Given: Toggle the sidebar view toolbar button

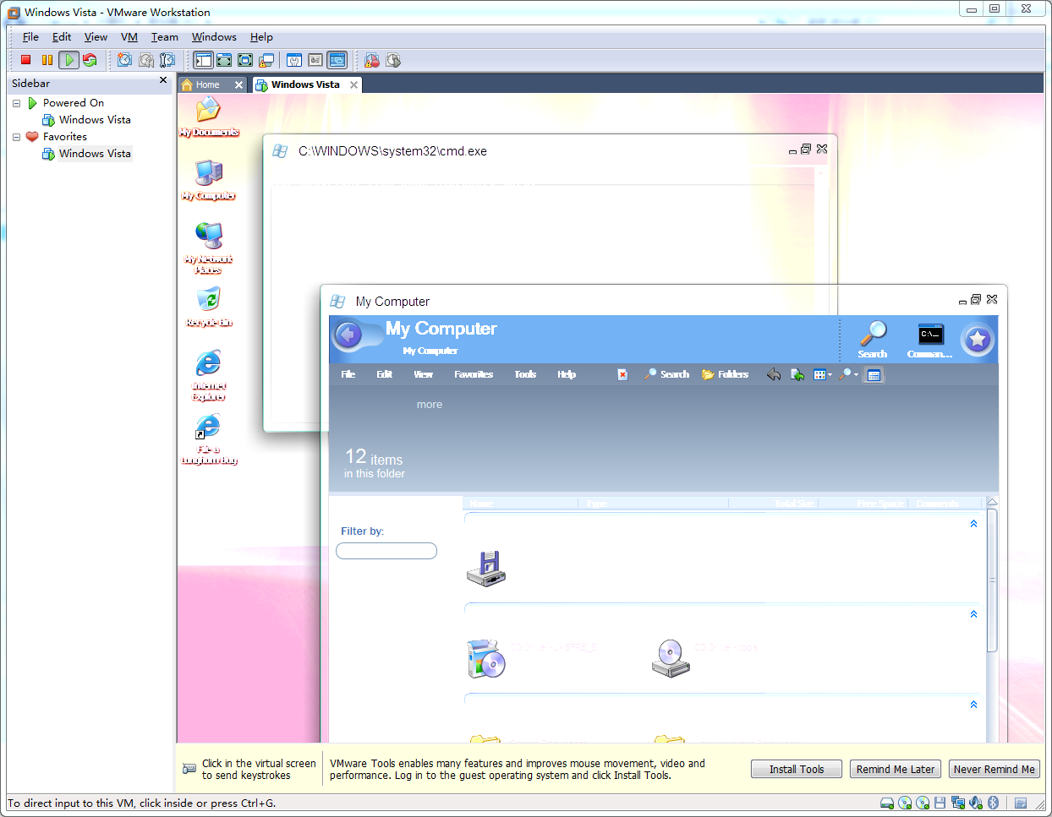Looking at the screenshot, I should pos(203,60).
